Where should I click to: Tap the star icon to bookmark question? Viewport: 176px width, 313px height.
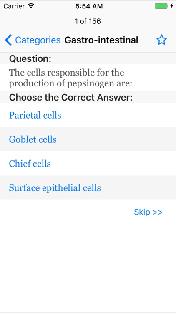tap(161, 40)
